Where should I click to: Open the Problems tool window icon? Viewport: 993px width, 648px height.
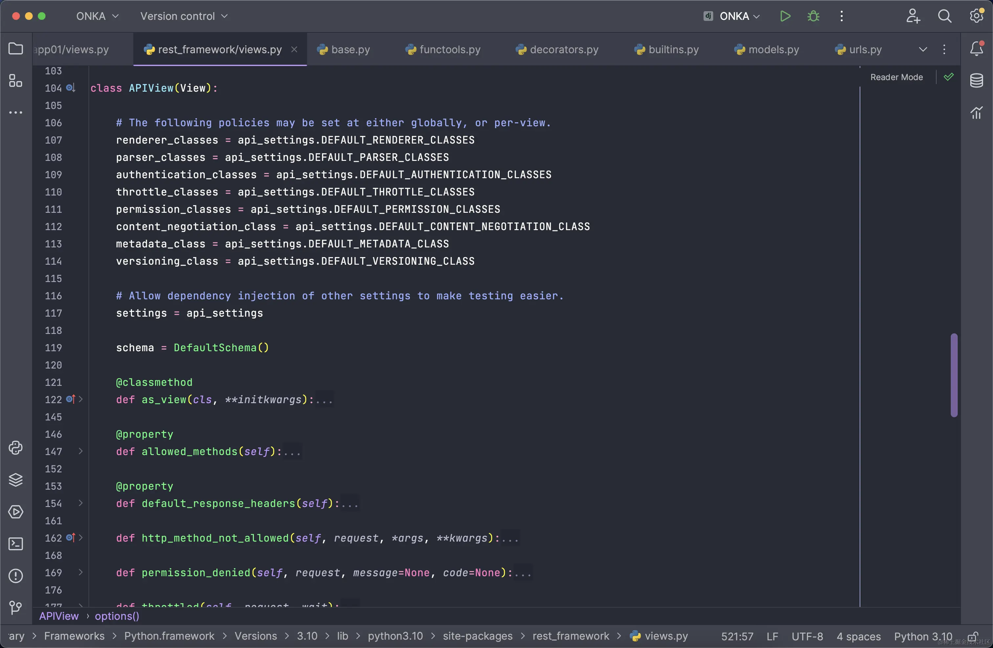pos(15,576)
